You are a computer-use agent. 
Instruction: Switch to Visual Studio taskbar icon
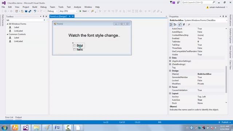(x=26, y=128)
